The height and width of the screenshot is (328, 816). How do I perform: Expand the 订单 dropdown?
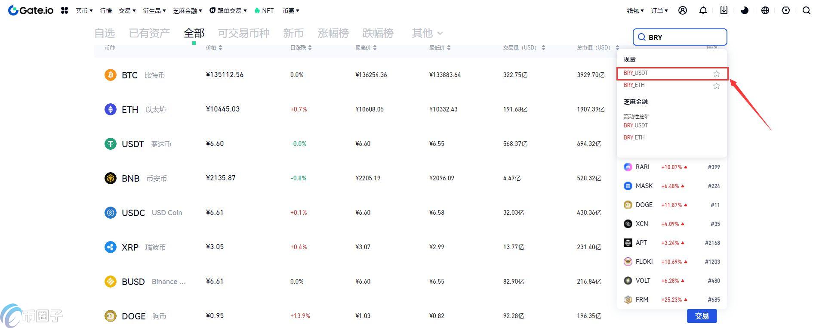(659, 10)
